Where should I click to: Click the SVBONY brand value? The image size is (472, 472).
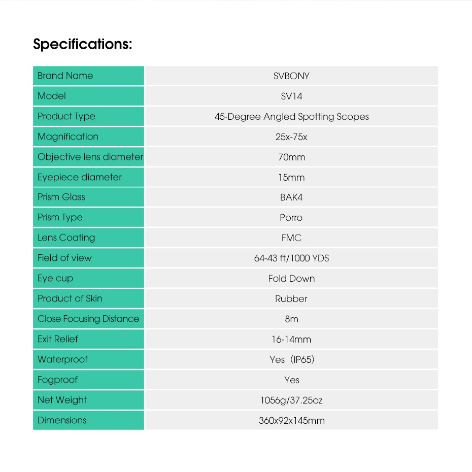[291, 76]
